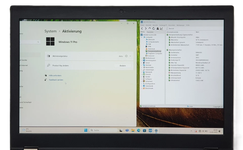Open the Werkzeuge menu
243x150 pixels.
(x=180, y=25)
